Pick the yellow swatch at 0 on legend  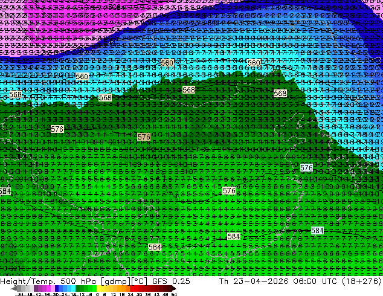98,288
